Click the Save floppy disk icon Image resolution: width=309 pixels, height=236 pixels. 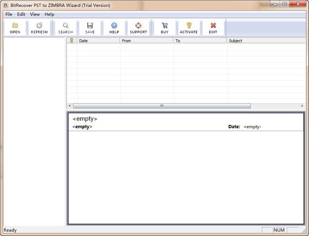[x=90, y=25]
